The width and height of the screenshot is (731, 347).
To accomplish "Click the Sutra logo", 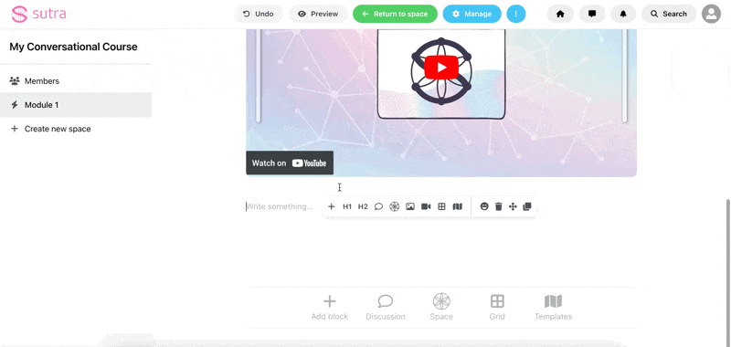I will point(38,14).
